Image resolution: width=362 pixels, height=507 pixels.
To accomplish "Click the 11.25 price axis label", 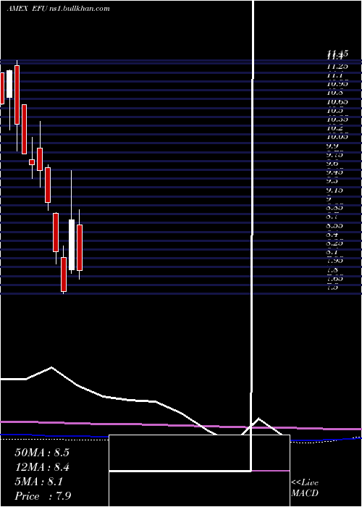I will [337, 67].
